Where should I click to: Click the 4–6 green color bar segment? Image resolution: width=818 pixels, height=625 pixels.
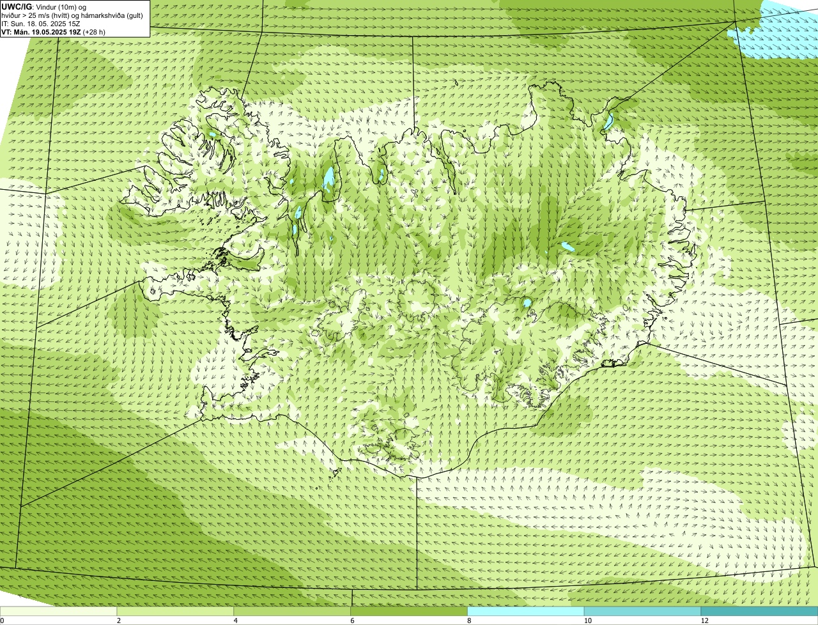[x=293, y=612]
